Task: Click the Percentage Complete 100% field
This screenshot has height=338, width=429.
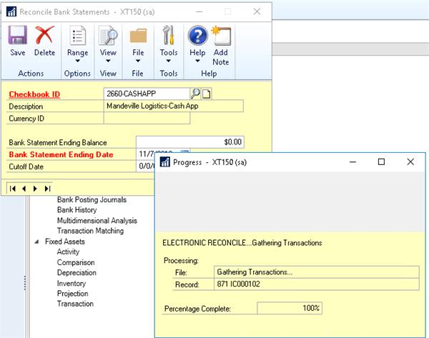Action: tap(290, 308)
